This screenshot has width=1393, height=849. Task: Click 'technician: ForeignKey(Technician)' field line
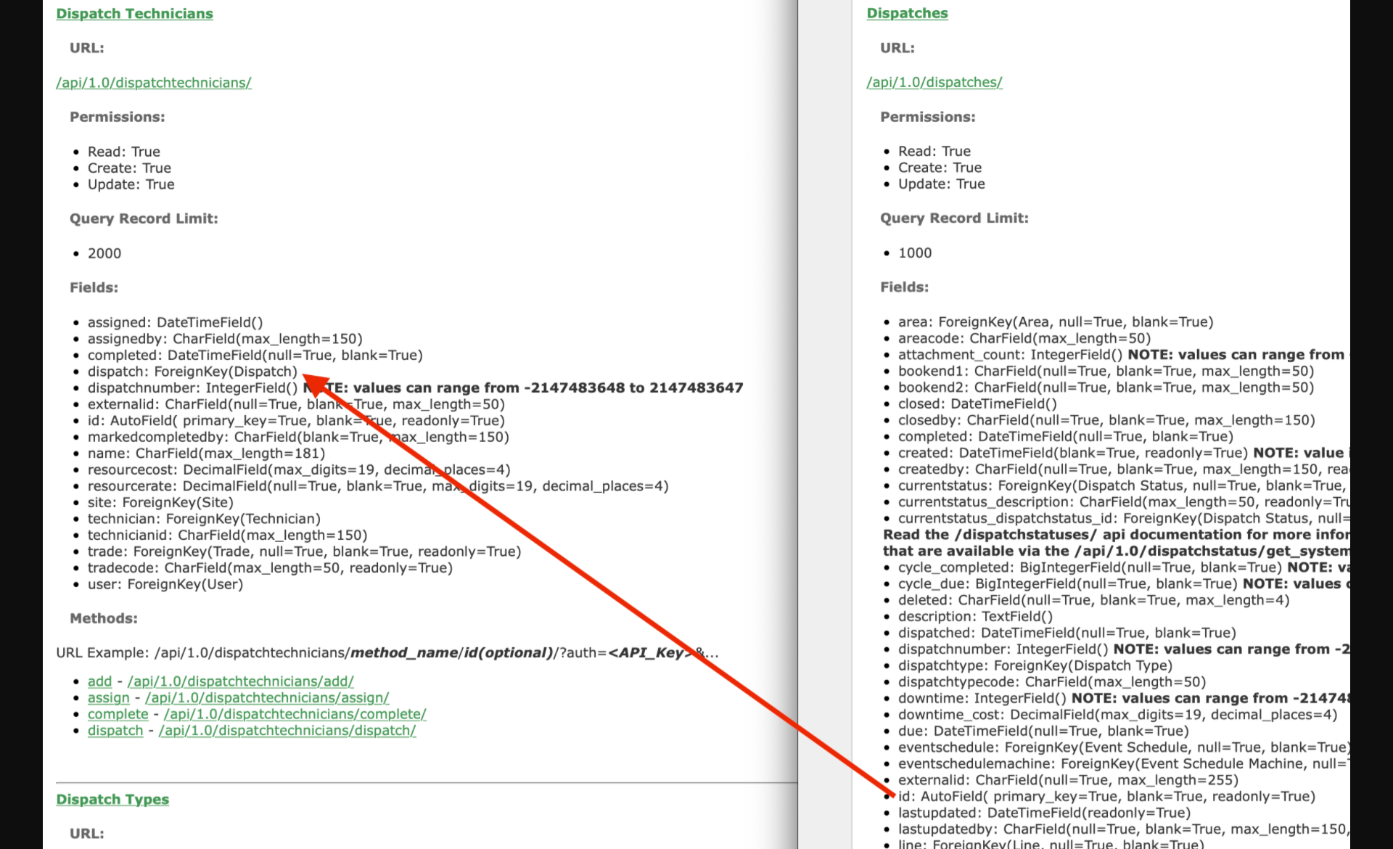click(204, 519)
